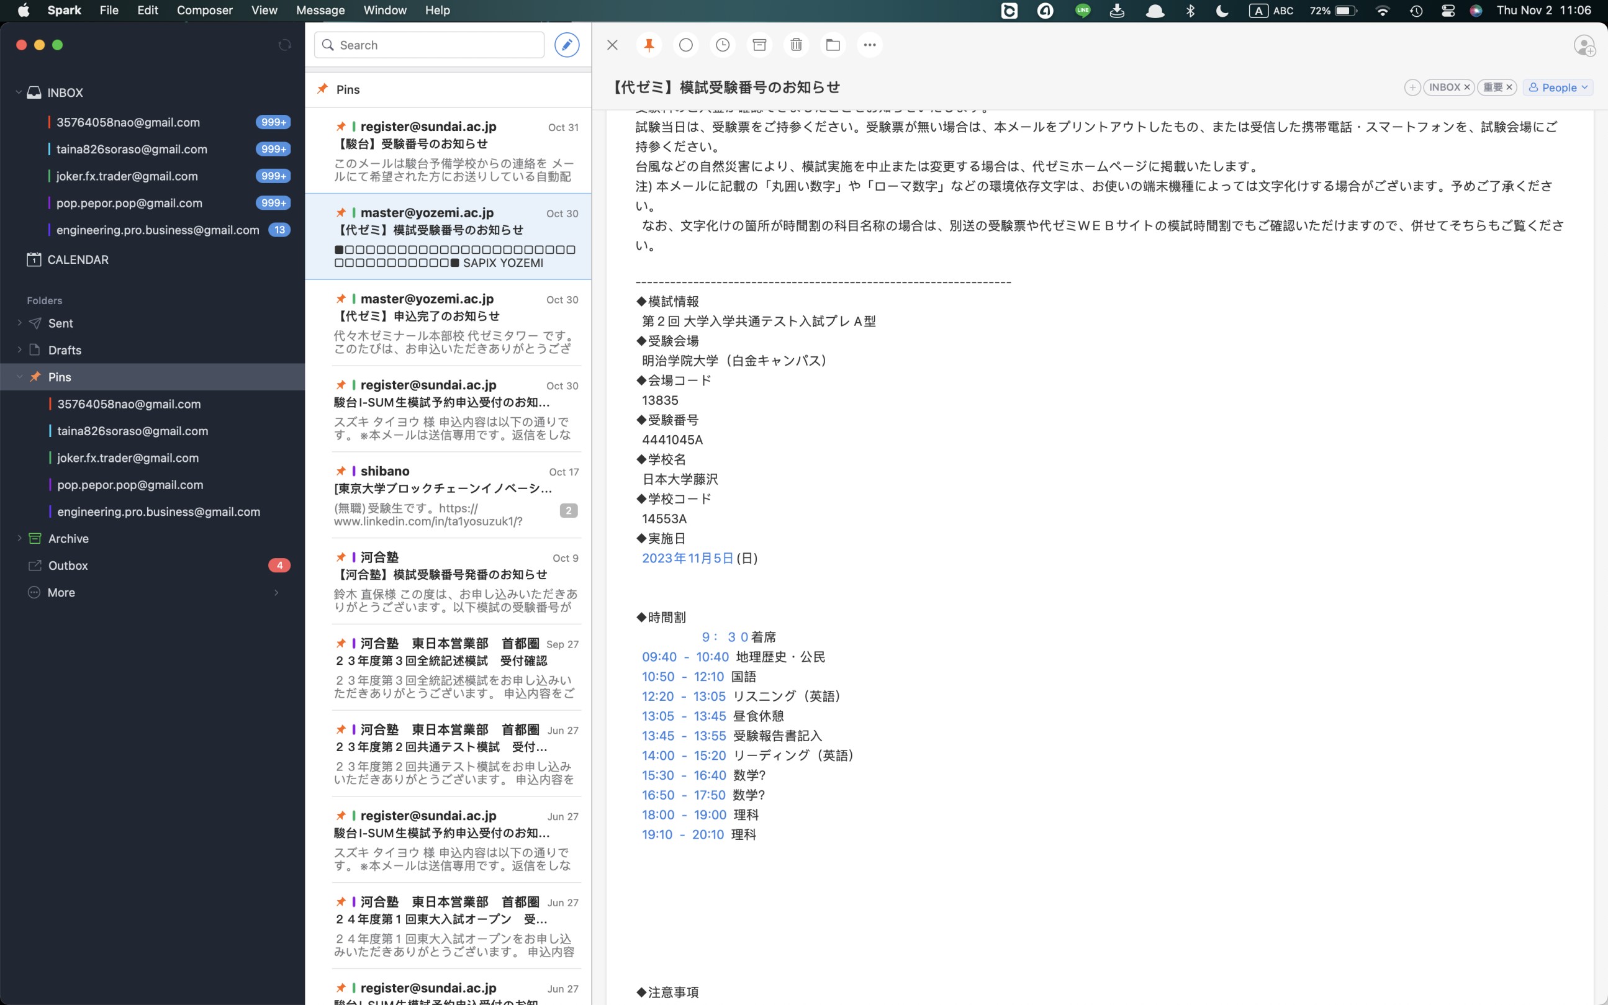
Task: Open the 河合塾 email dated Sep 27
Action: 448,667
